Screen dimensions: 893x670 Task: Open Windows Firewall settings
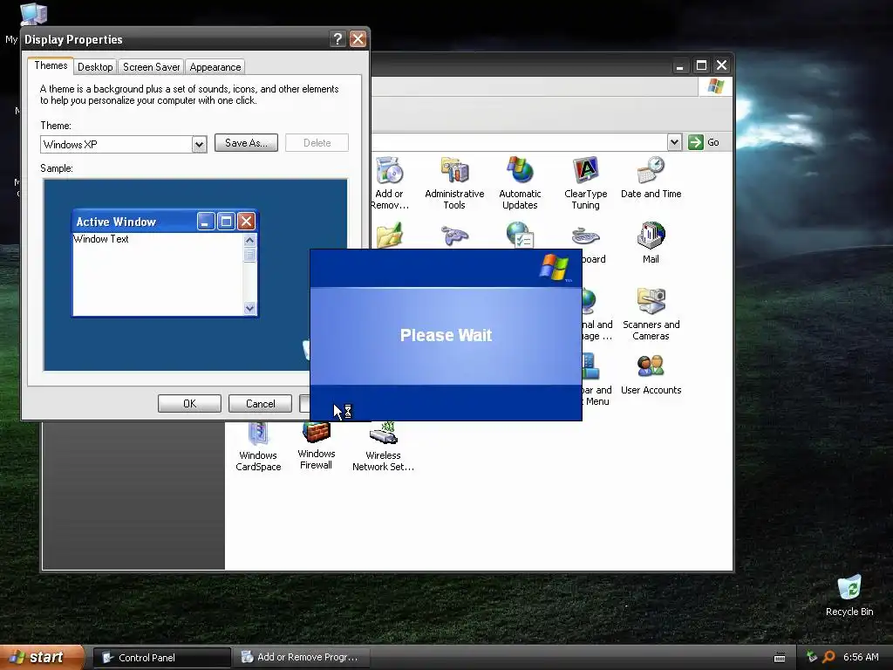click(316, 446)
